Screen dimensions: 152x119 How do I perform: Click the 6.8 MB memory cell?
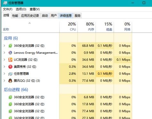(x=87, y=97)
